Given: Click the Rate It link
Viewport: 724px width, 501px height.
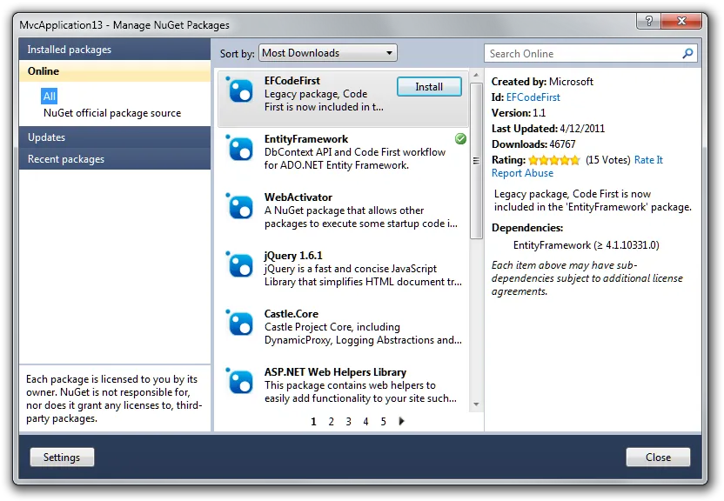Looking at the screenshot, I should 648,160.
